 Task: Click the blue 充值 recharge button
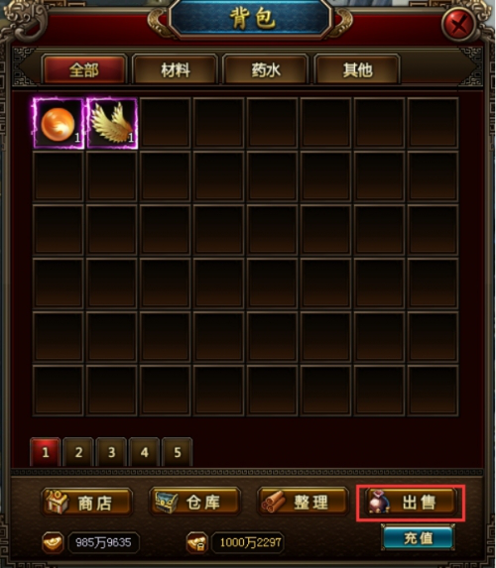pyautogui.click(x=418, y=538)
